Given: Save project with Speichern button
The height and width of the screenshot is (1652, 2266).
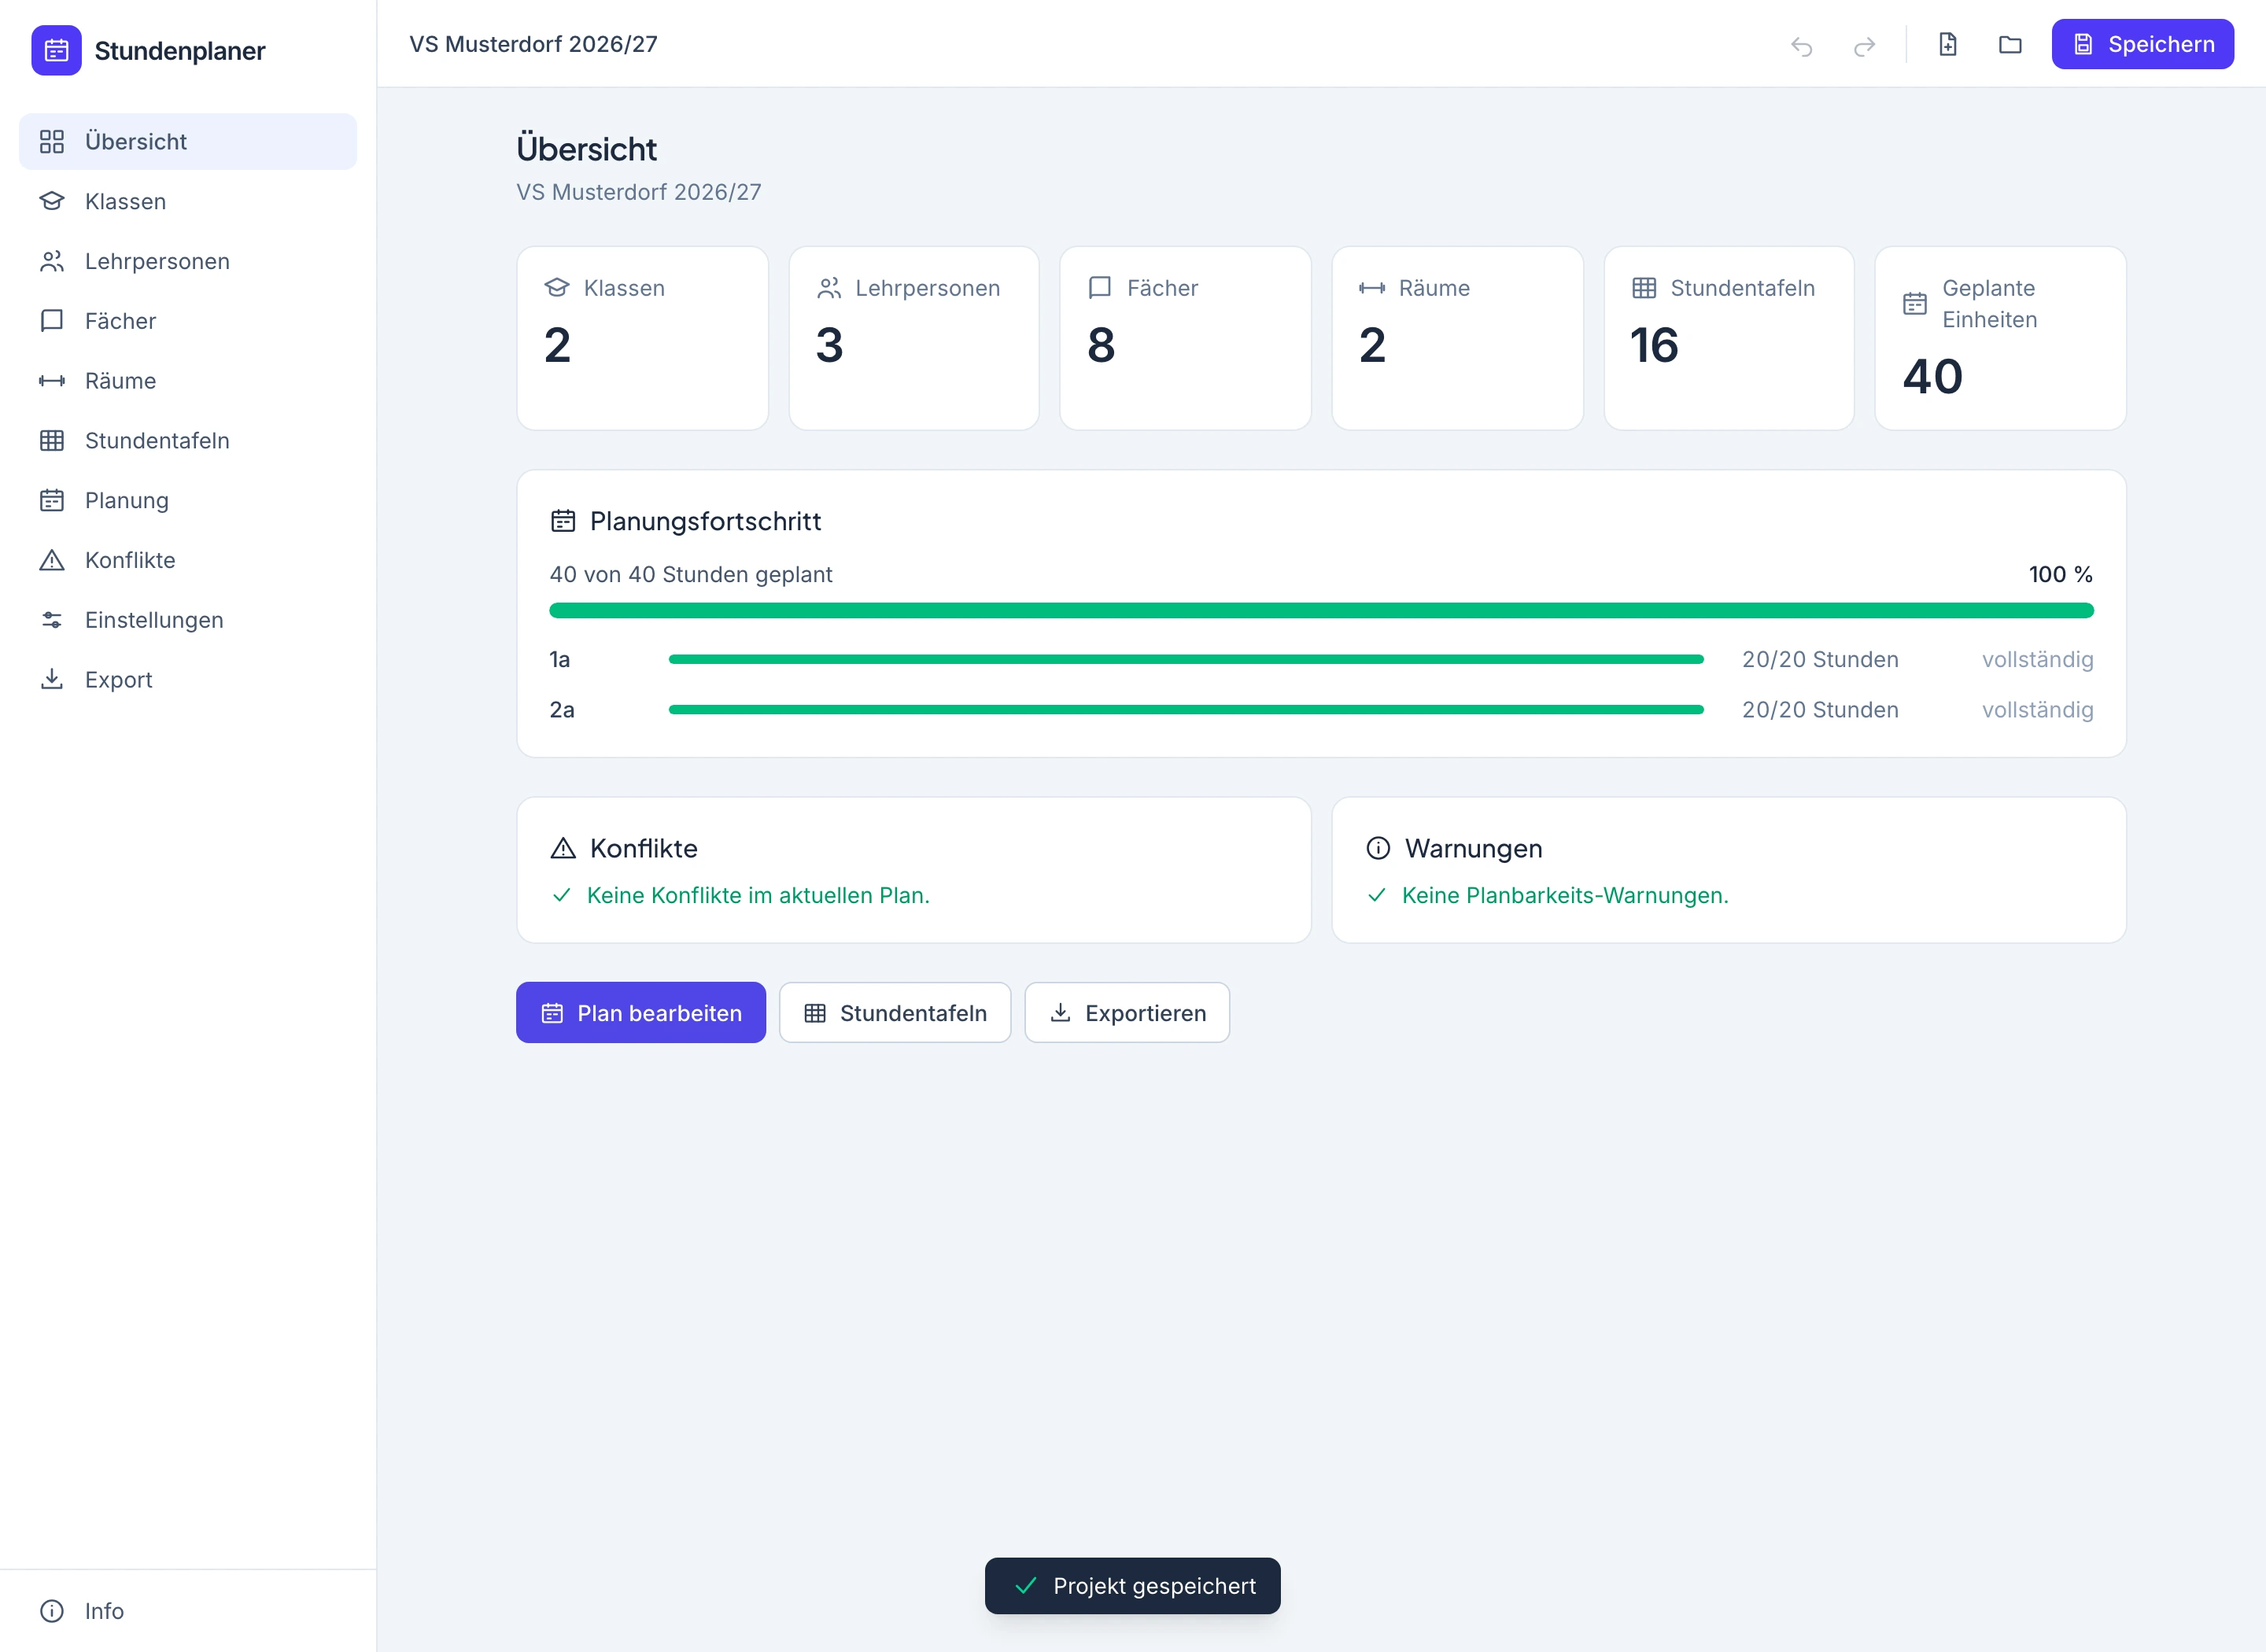Looking at the screenshot, I should pyautogui.click(x=2142, y=45).
